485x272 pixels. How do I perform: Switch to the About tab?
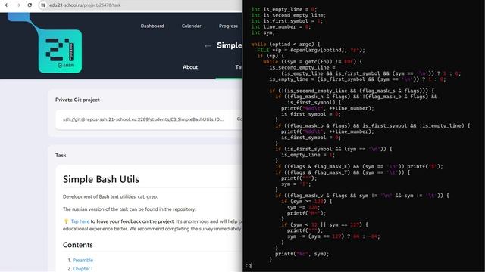tap(190, 67)
